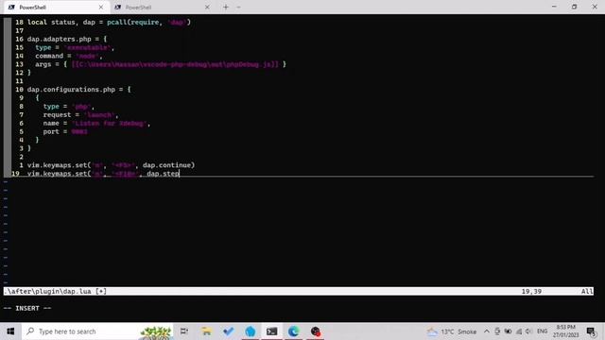
Task: Click 'local status, dap = pcall' line
Action: coord(109,22)
